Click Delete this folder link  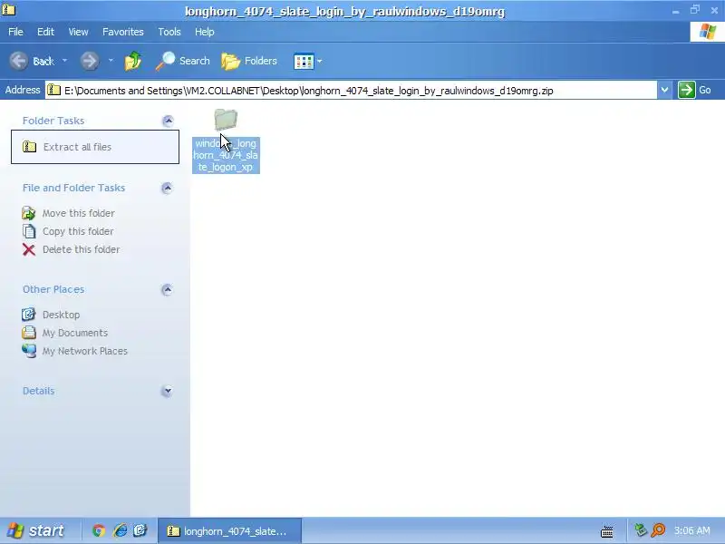coord(81,249)
